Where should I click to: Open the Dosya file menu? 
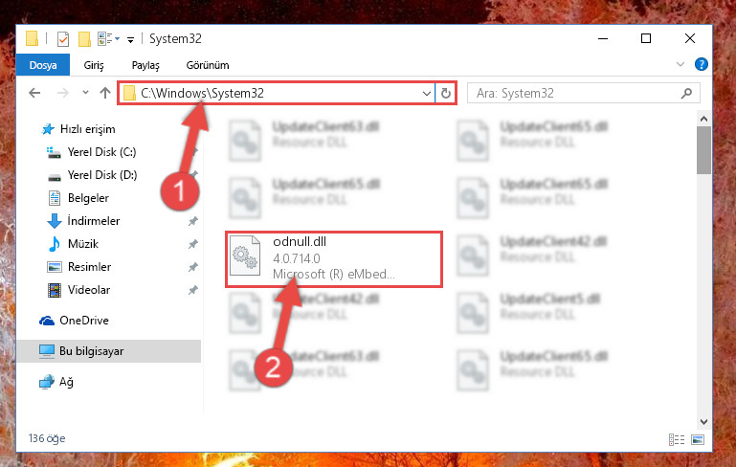[43, 65]
